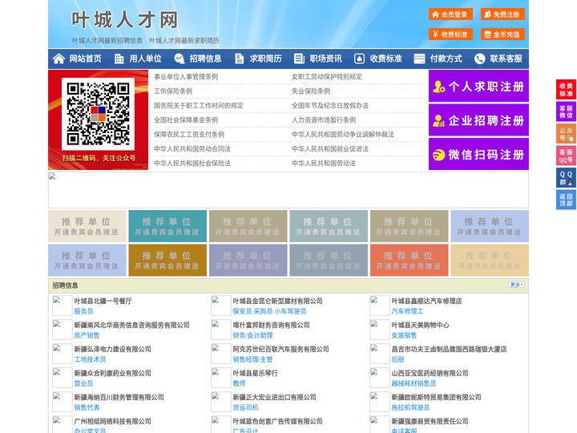Open the 服务员 job link
577x433 pixels.
83,311
